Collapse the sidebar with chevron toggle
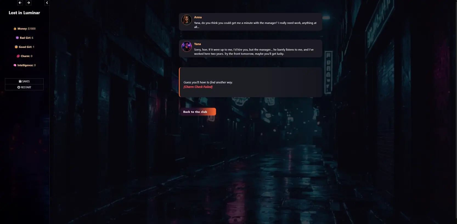 click(x=47, y=3)
